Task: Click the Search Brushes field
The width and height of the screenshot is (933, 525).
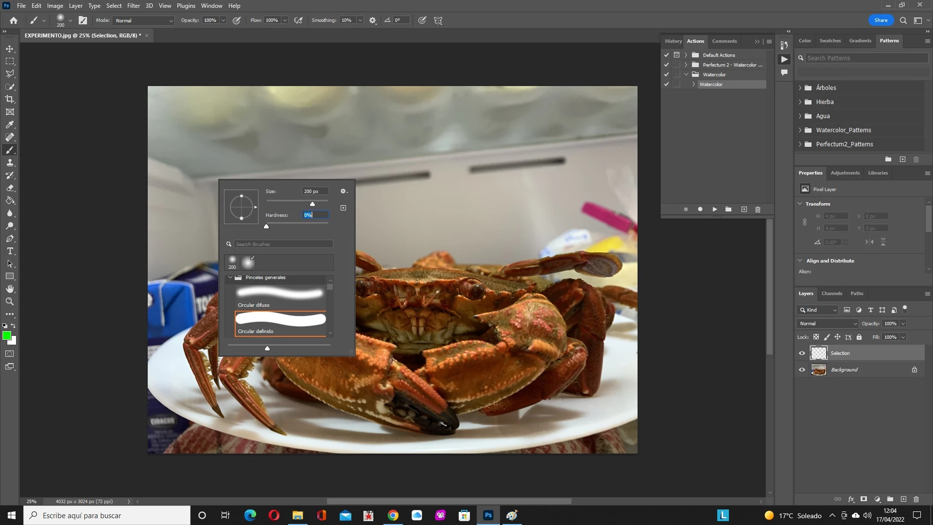Action: click(283, 245)
